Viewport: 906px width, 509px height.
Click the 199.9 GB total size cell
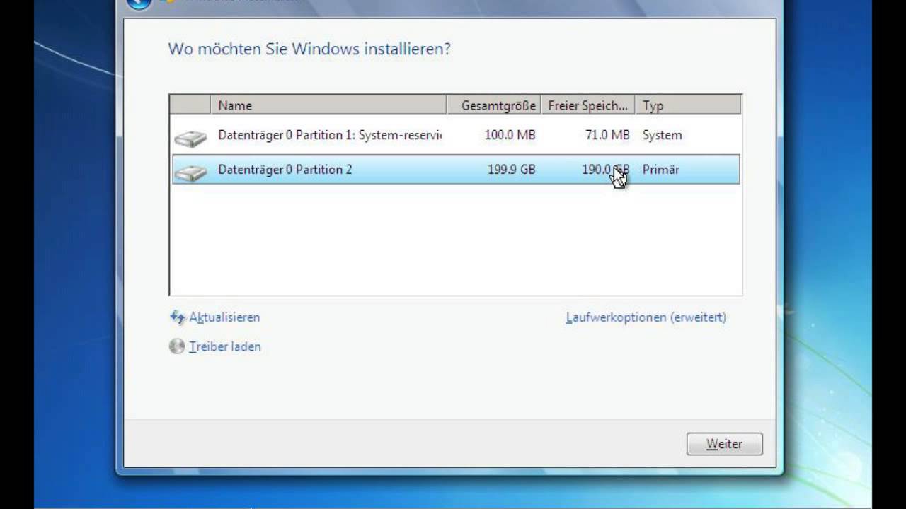pyautogui.click(x=511, y=170)
